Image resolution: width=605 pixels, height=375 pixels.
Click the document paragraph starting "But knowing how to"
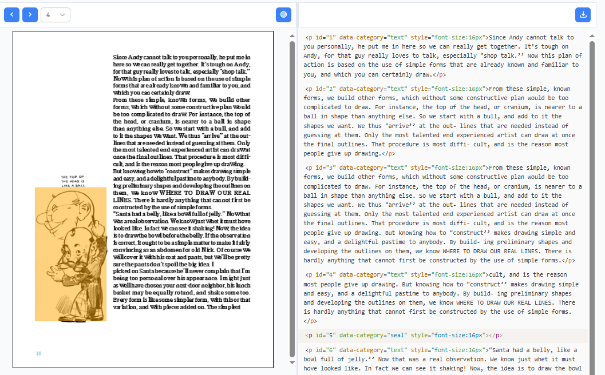point(182,189)
